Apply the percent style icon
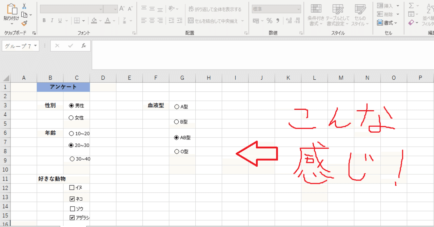This screenshot has height=227, width=434. (270, 21)
